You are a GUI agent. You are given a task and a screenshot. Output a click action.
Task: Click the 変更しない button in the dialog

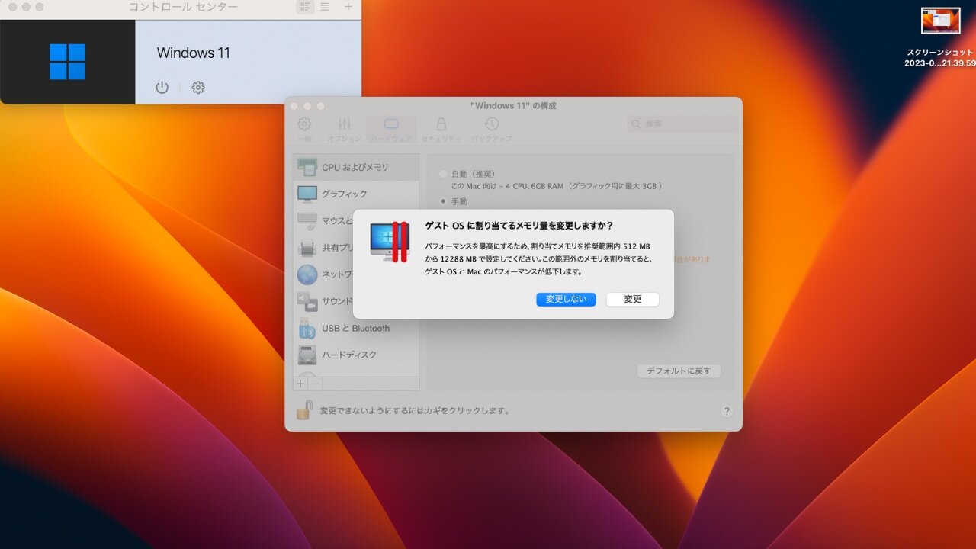coord(566,300)
